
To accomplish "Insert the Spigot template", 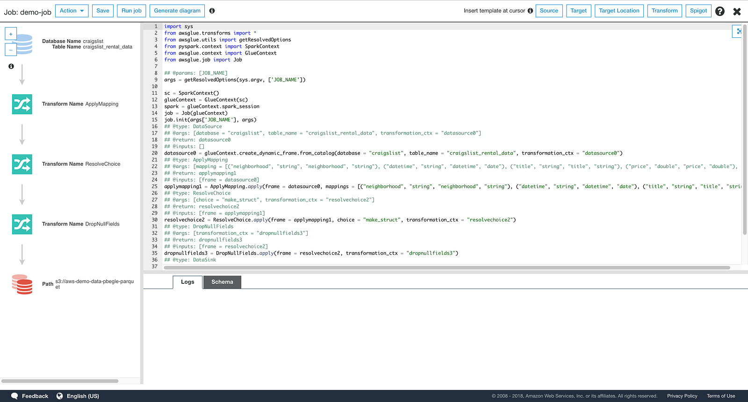I will coord(698,11).
